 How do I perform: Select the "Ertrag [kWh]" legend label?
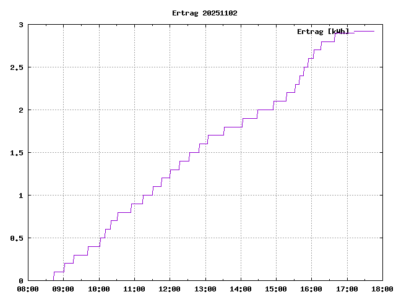click(322, 31)
